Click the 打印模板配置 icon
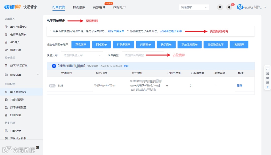Screen dimensions: 271x155 tap(6, 108)
